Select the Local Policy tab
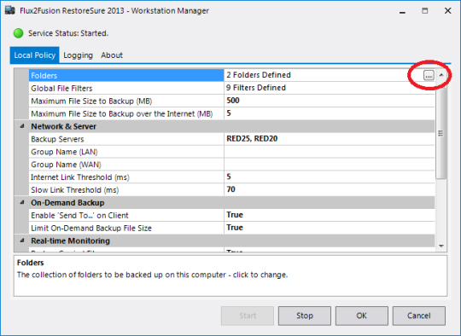This screenshot has width=461, height=336. 35,55
